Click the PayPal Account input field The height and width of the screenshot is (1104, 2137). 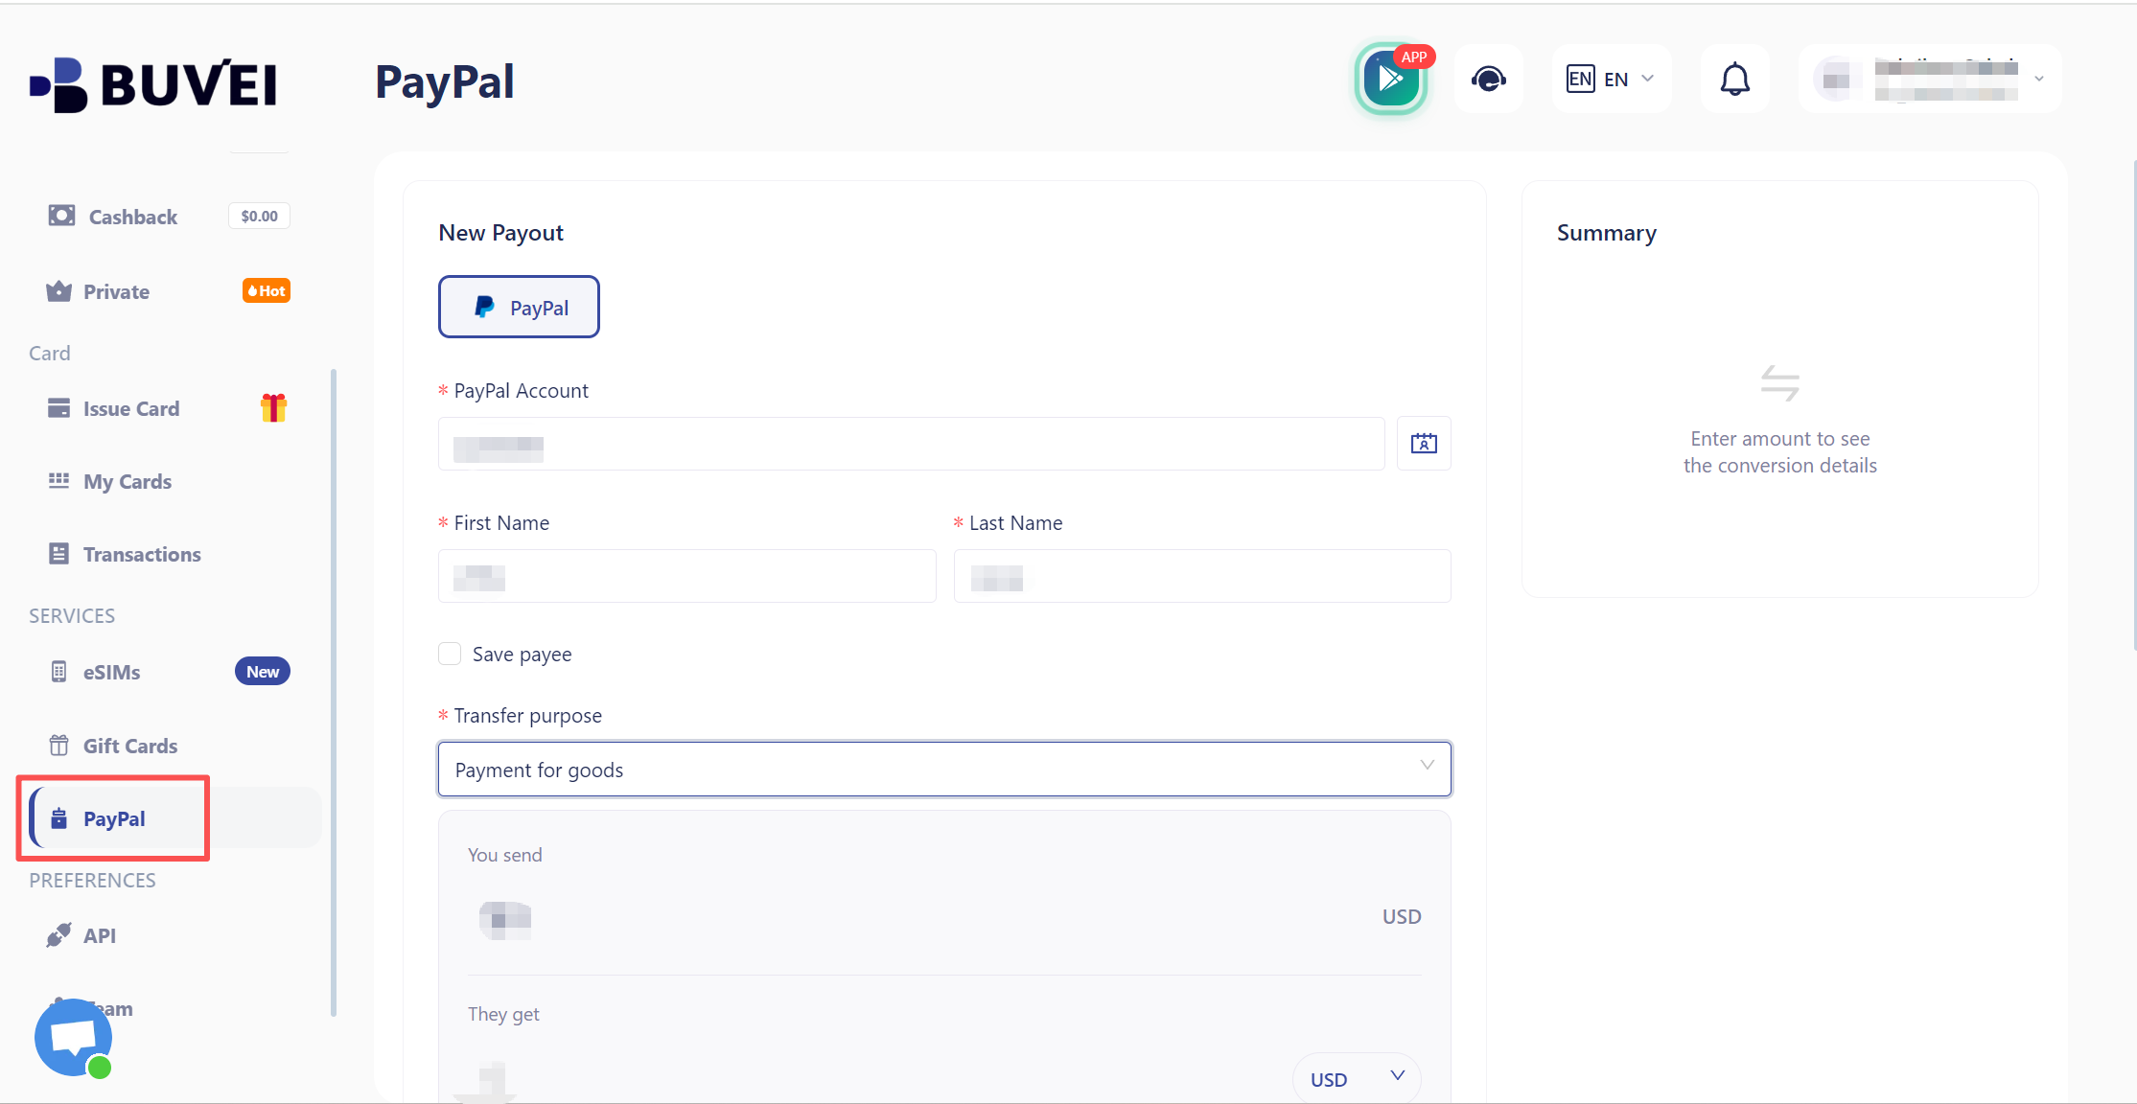(911, 444)
